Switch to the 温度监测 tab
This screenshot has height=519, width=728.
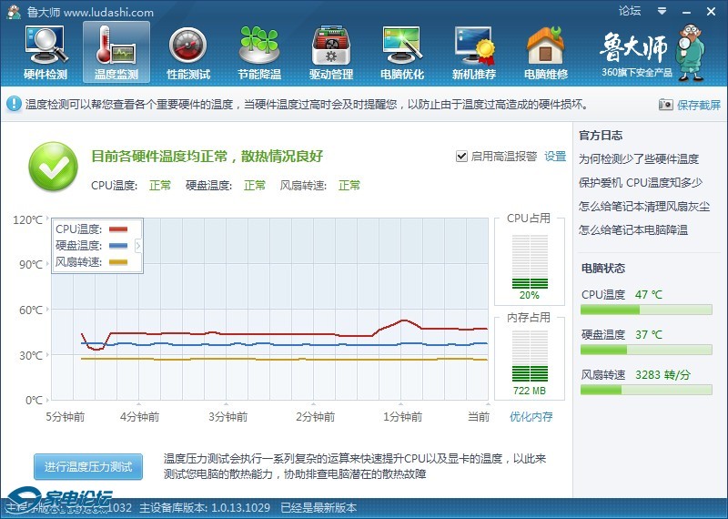point(116,52)
